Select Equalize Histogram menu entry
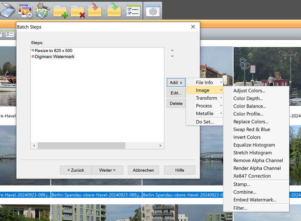Image resolution: width=301 pixels, height=221 pixels. click(254, 145)
